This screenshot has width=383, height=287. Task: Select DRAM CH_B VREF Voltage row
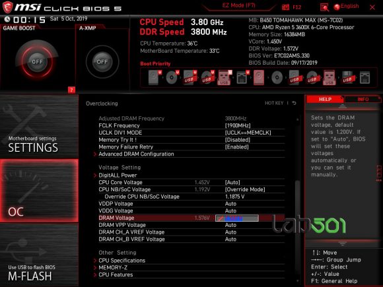pyautogui.click(x=191, y=239)
